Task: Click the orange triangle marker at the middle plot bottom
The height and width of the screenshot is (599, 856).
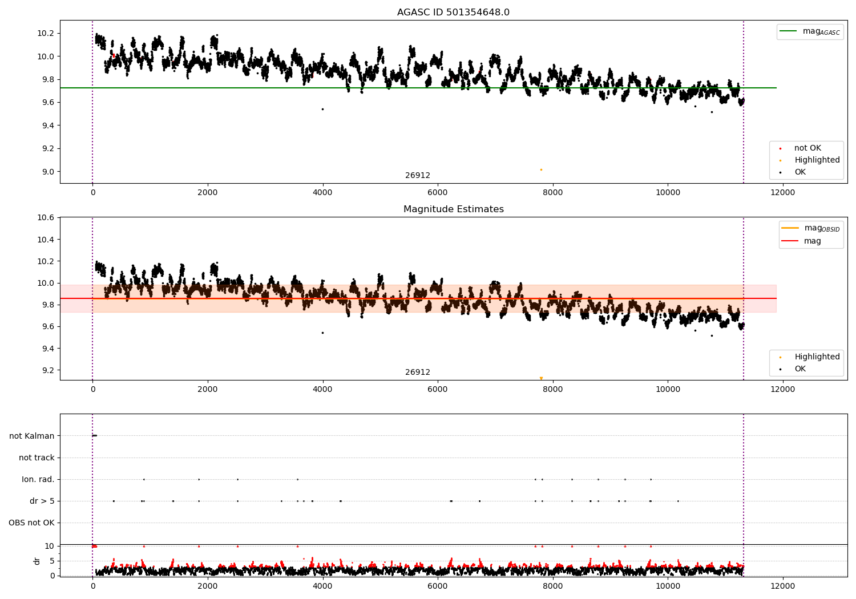Action: pos(541,378)
